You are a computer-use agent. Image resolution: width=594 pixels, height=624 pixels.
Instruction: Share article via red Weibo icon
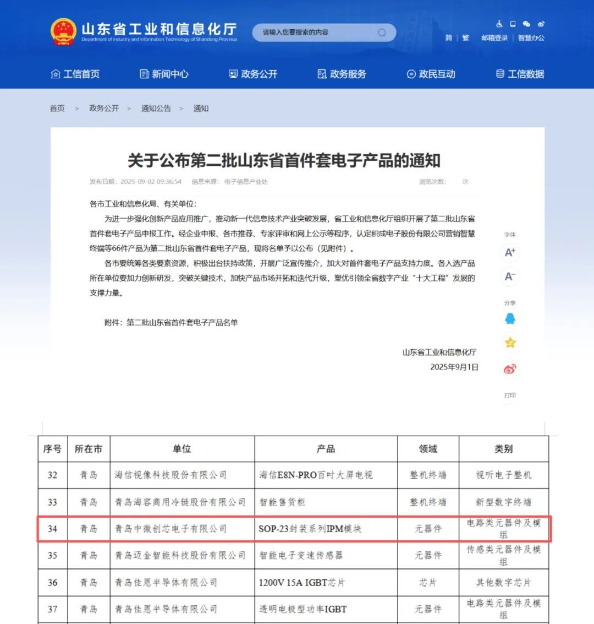click(510, 368)
